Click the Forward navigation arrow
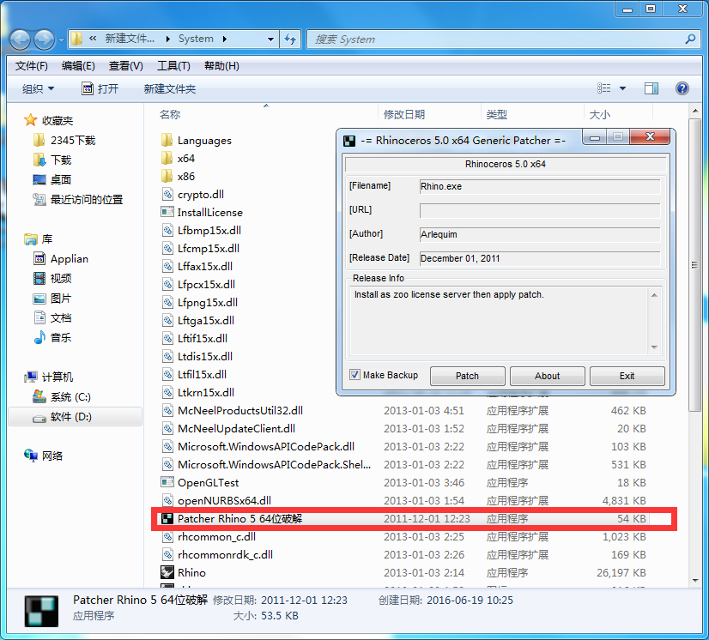 44,39
